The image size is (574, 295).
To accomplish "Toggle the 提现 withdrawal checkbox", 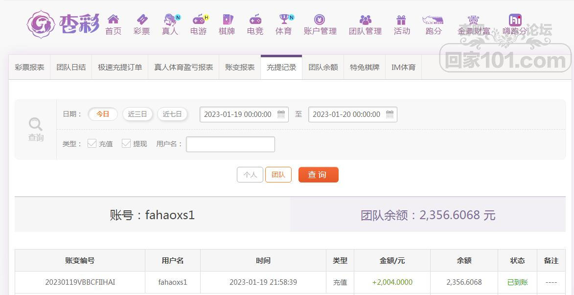I will click(x=126, y=143).
